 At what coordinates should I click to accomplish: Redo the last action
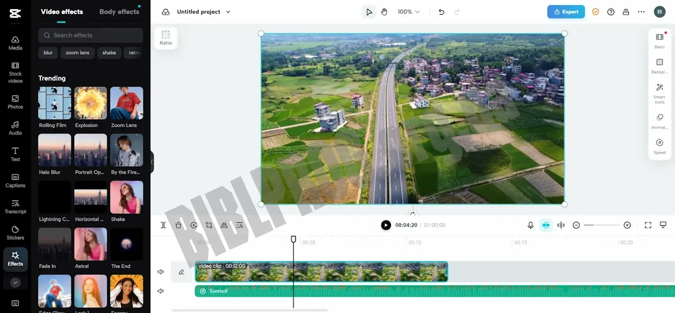click(x=457, y=12)
